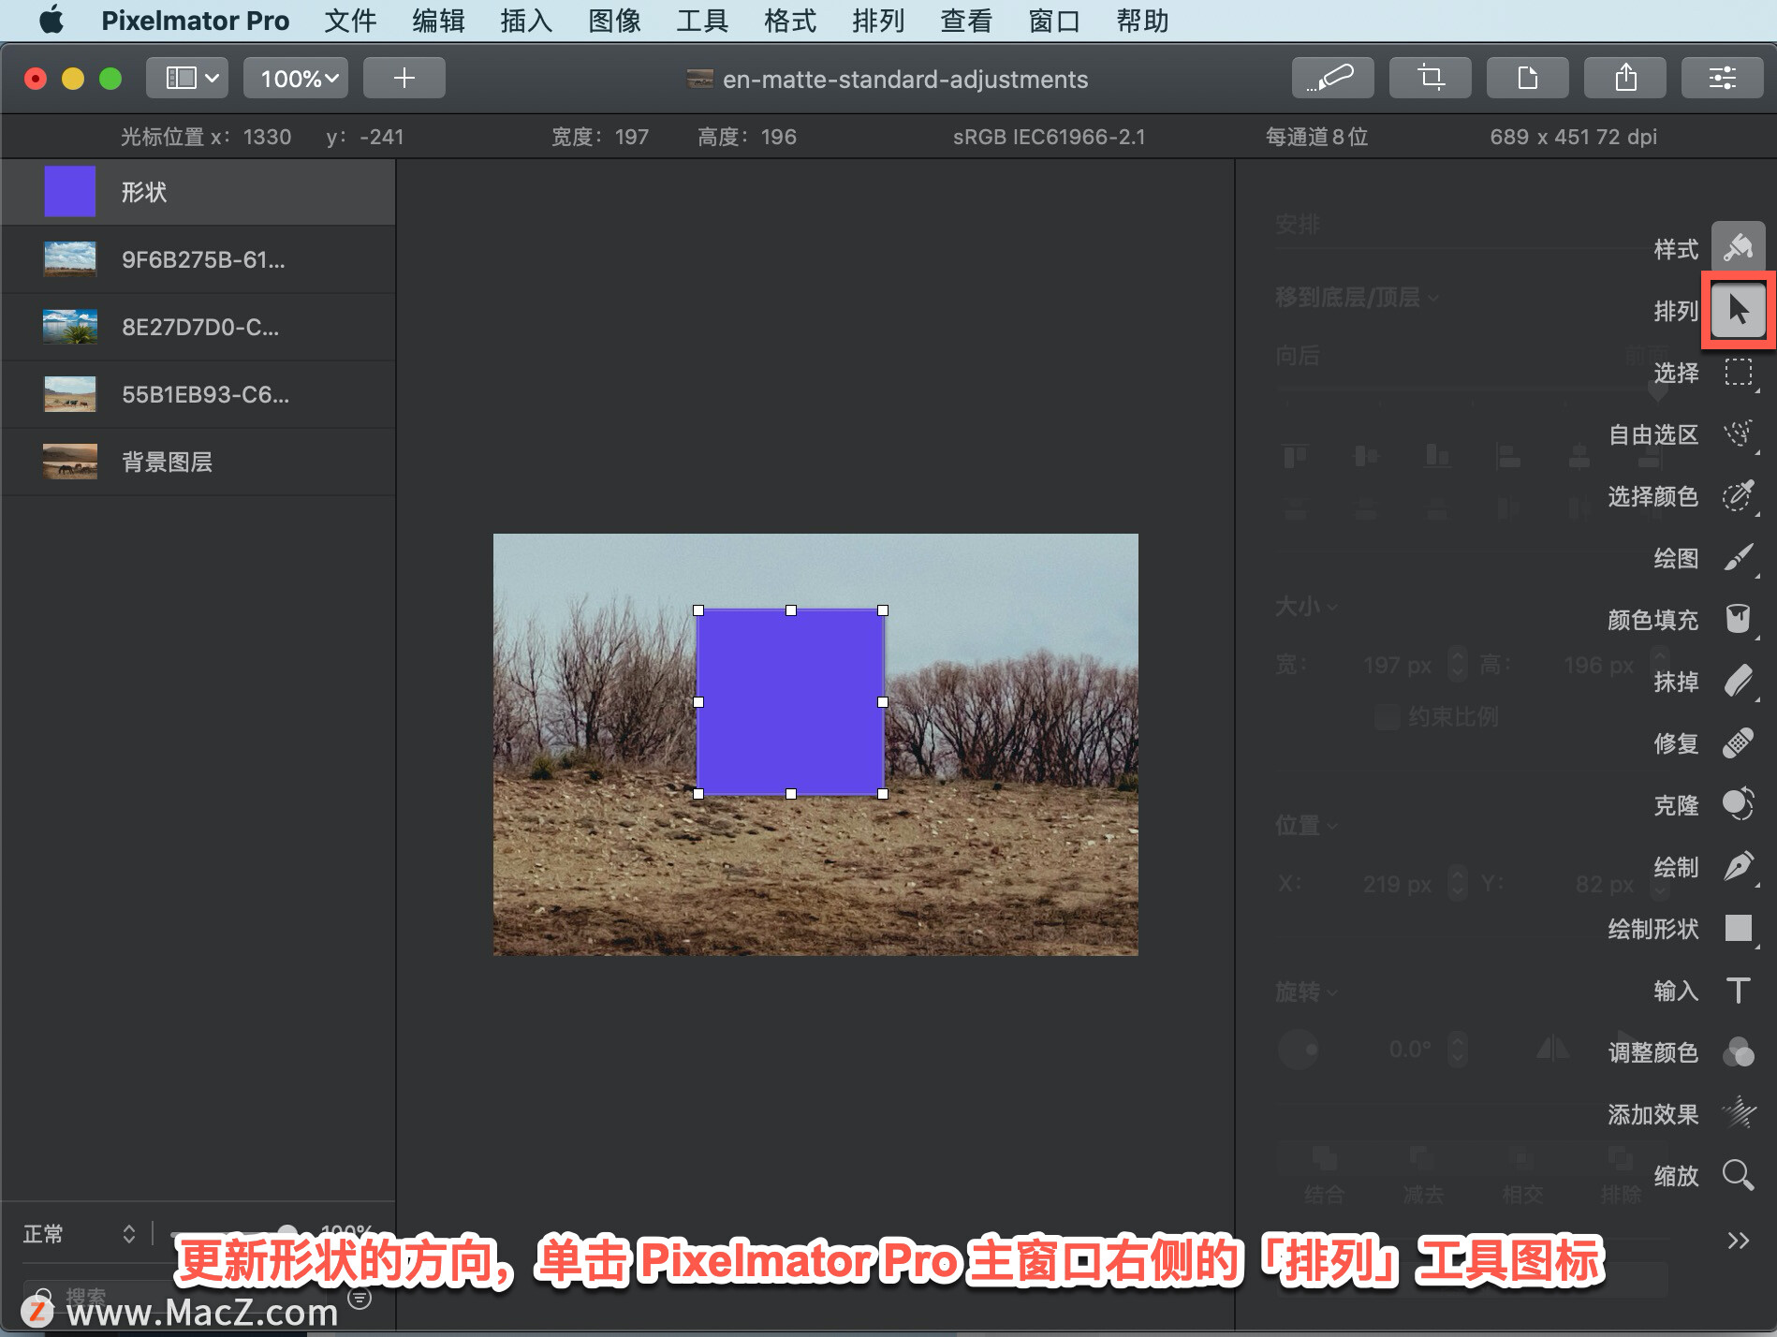Screen dimensions: 1777x1337
Task: Expand the 大小 section header
Action: [x=1306, y=607]
